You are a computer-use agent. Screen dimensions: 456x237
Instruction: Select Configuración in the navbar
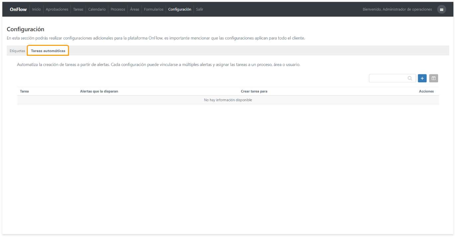coord(179,9)
